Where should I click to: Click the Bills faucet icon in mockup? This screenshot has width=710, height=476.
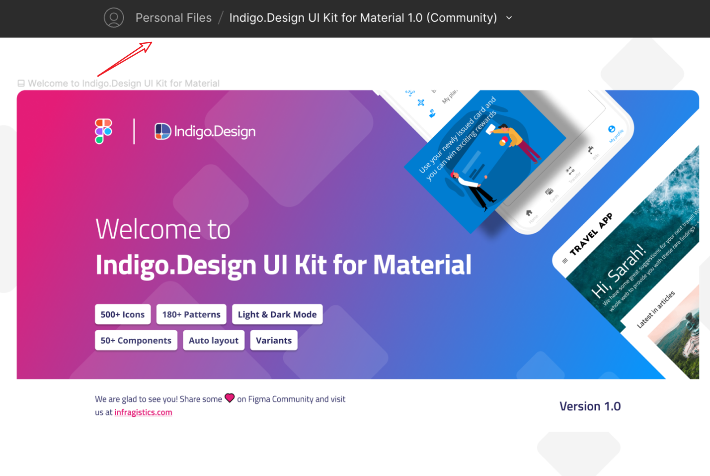(590, 149)
